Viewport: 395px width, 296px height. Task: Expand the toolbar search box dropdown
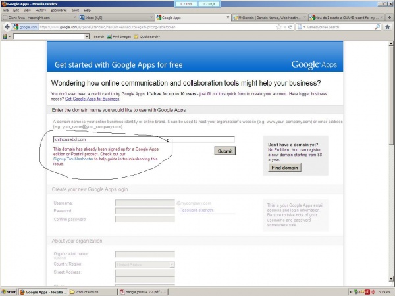pos(87,37)
